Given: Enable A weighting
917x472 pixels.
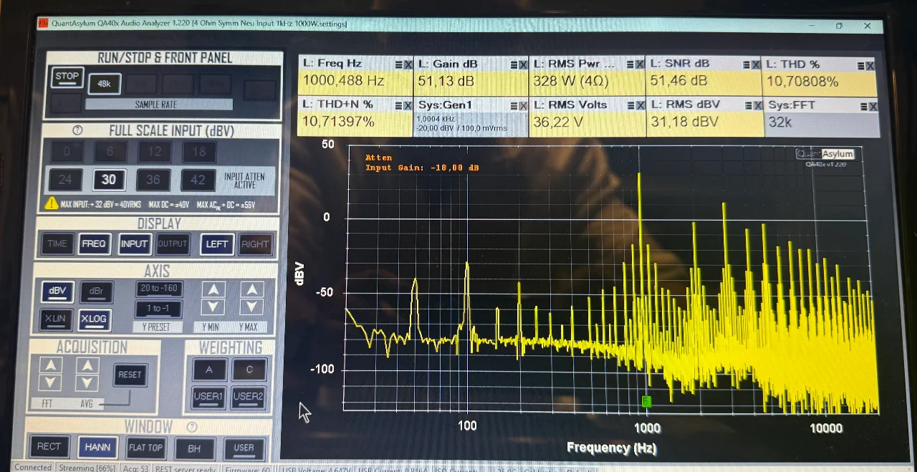Looking at the screenshot, I should [209, 370].
